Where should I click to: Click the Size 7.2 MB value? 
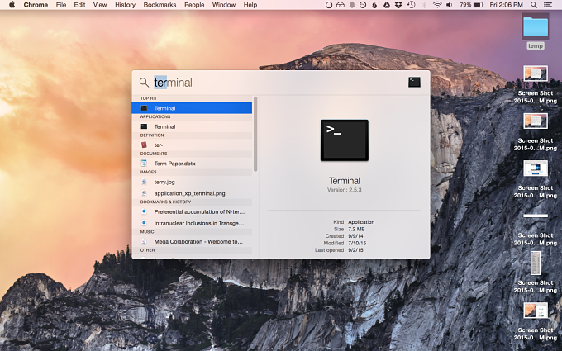click(x=356, y=229)
